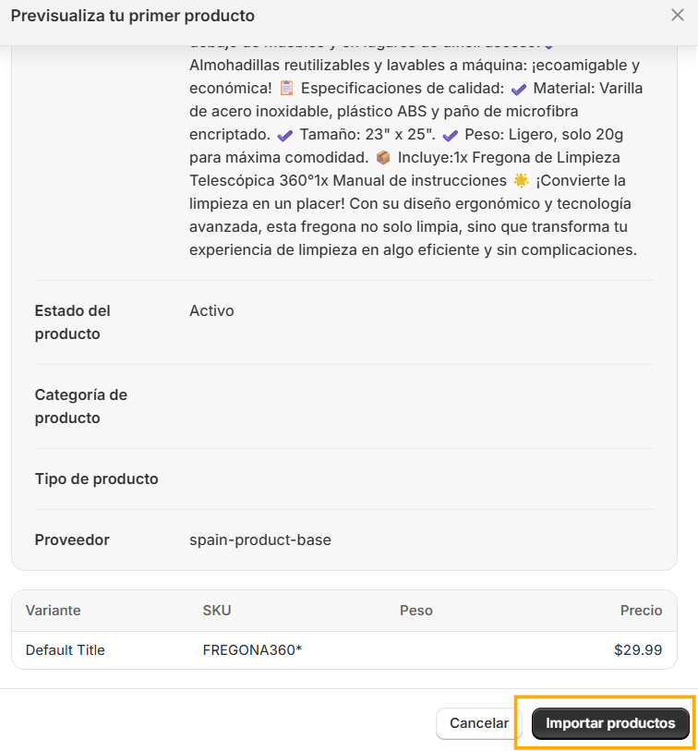Click the checkmark before Peso: Ligero
The height and width of the screenshot is (751, 698).
pyautogui.click(x=450, y=136)
